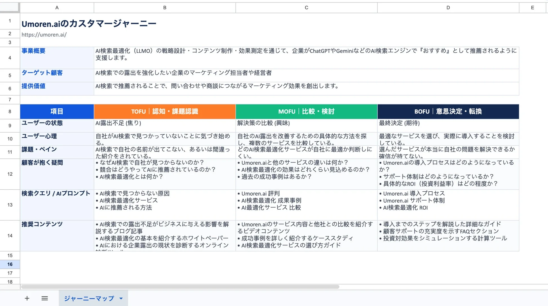
Task: Select the 検索クエリ / AIプロンプト row label
Action: pos(57,205)
